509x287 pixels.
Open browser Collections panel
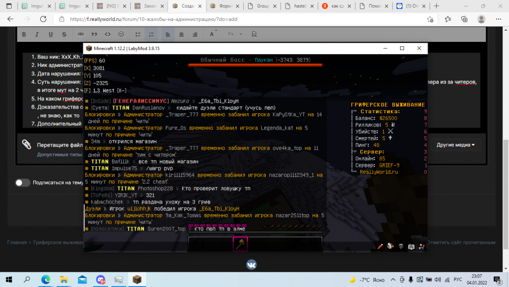point(464,19)
